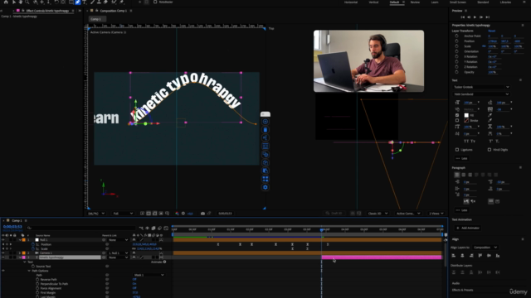The height and width of the screenshot is (298, 531).
Task: Align layers to left edge
Action: click(x=454, y=256)
